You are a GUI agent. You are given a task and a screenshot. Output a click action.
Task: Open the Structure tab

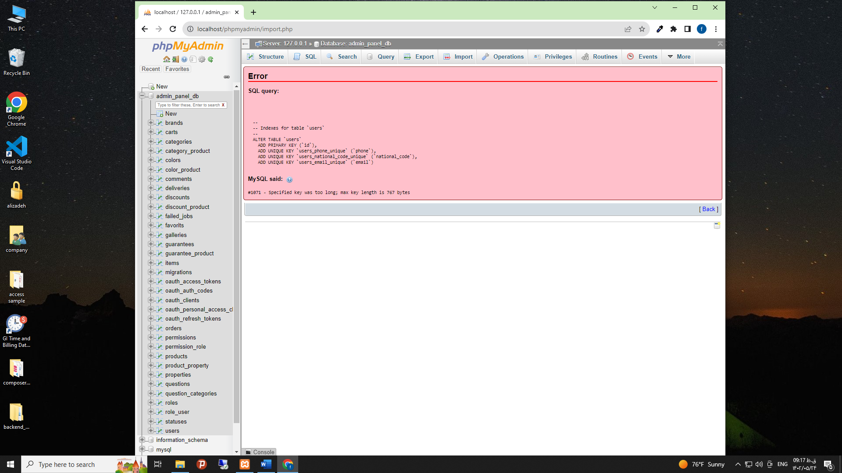click(x=265, y=56)
